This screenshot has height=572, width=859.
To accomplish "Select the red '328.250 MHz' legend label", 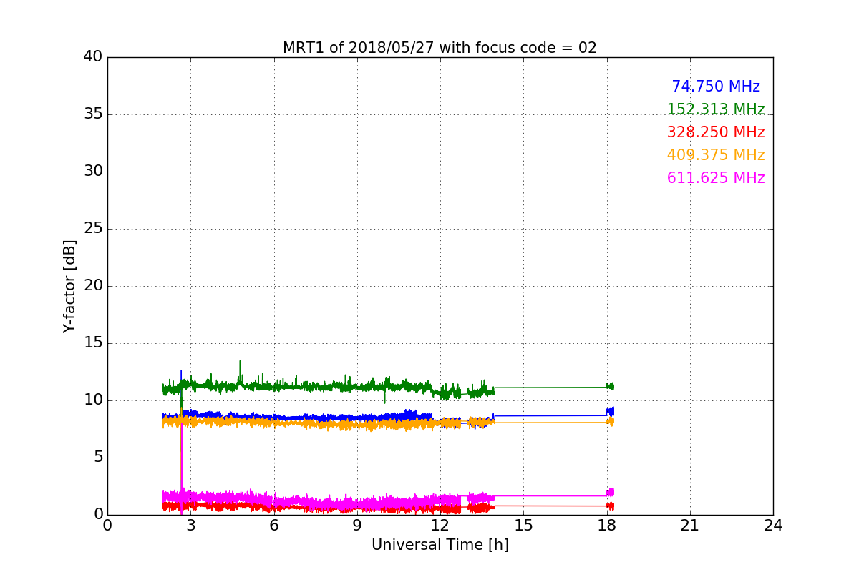I will point(716,132).
